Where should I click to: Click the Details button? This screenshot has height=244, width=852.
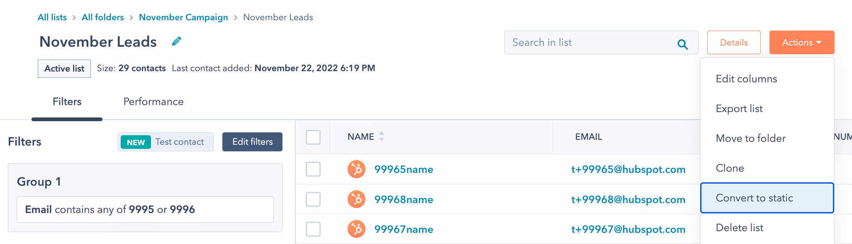click(x=733, y=42)
